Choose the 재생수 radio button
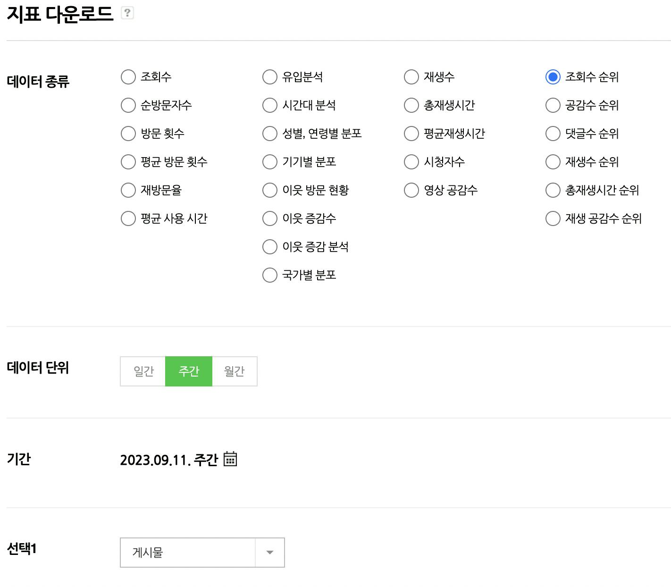The image size is (671, 587). [411, 77]
